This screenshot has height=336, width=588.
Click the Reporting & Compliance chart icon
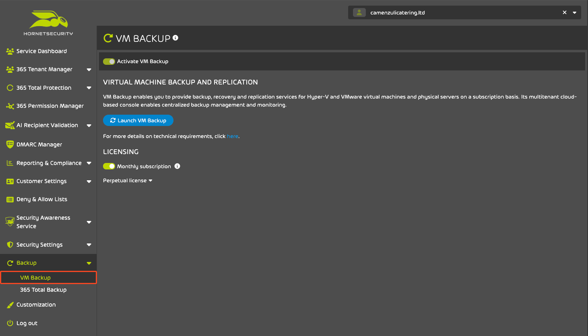point(10,163)
